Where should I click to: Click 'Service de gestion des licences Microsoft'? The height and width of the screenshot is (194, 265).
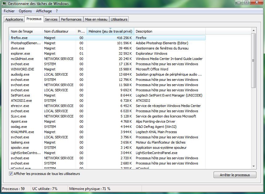click(x=166, y=116)
